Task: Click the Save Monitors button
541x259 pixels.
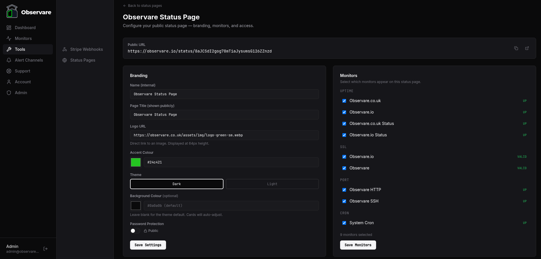Action: [x=358, y=245]
